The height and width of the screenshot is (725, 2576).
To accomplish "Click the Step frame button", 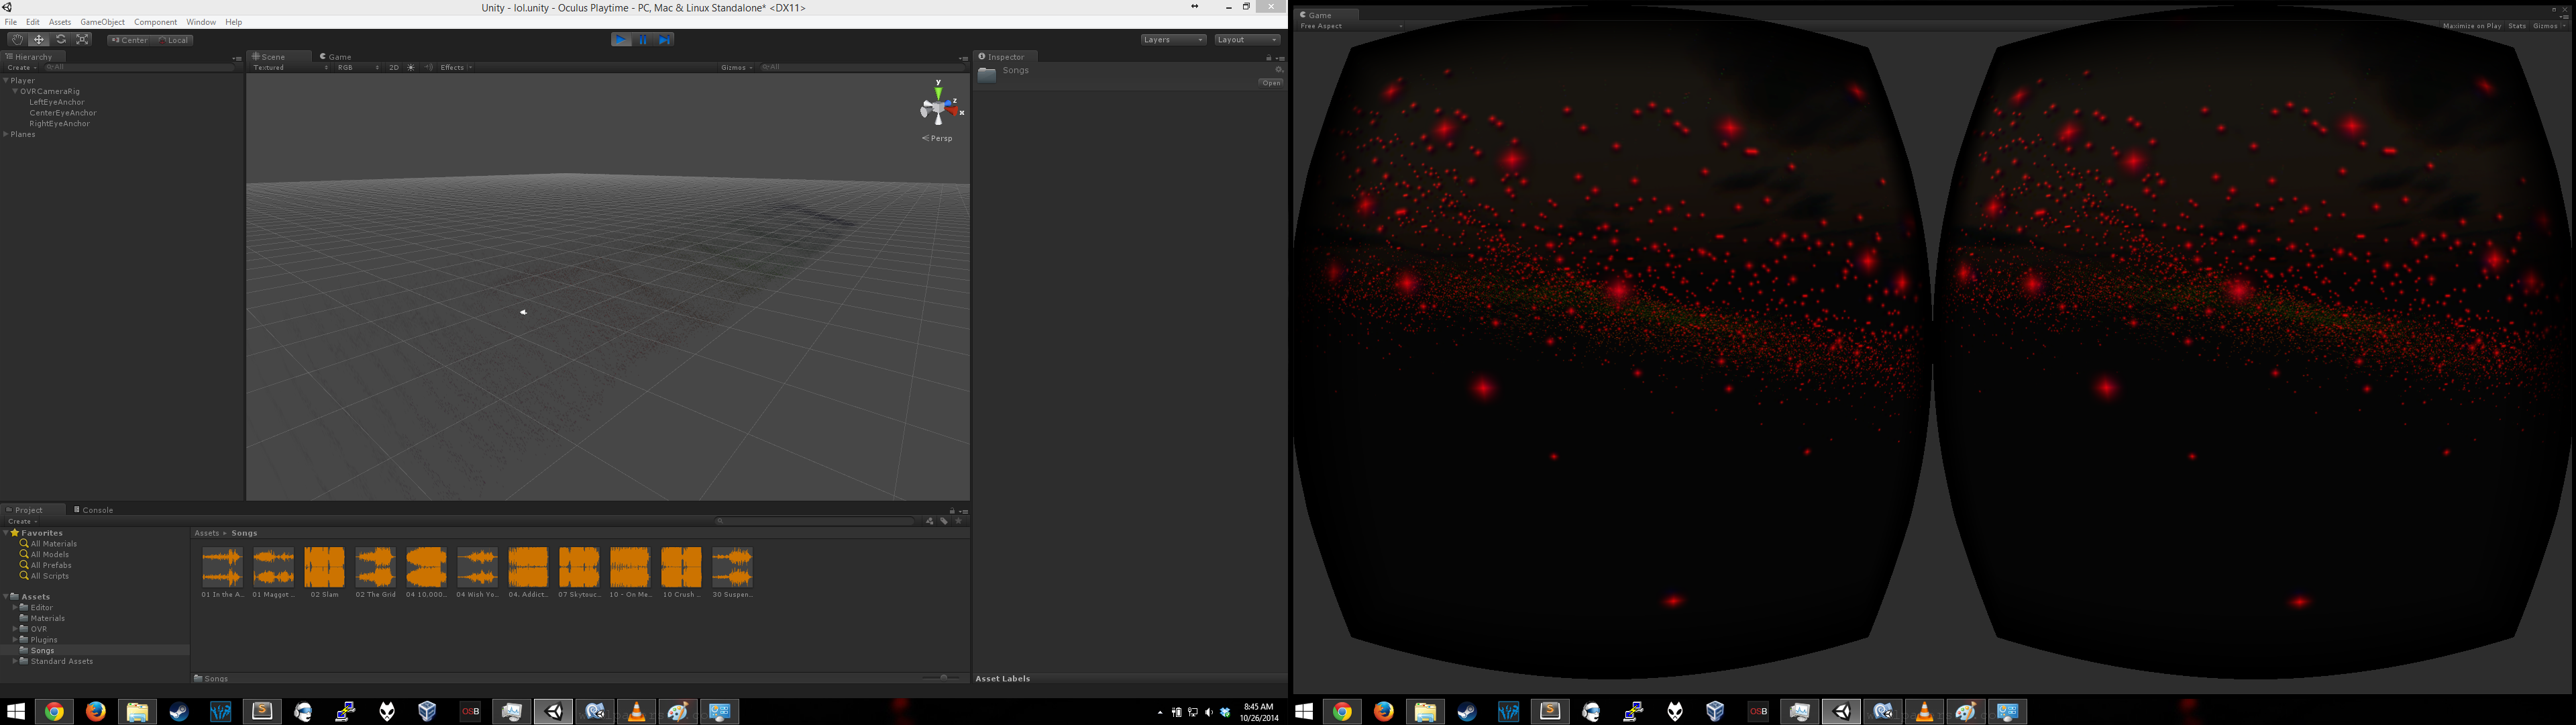I will pos(665,40).
